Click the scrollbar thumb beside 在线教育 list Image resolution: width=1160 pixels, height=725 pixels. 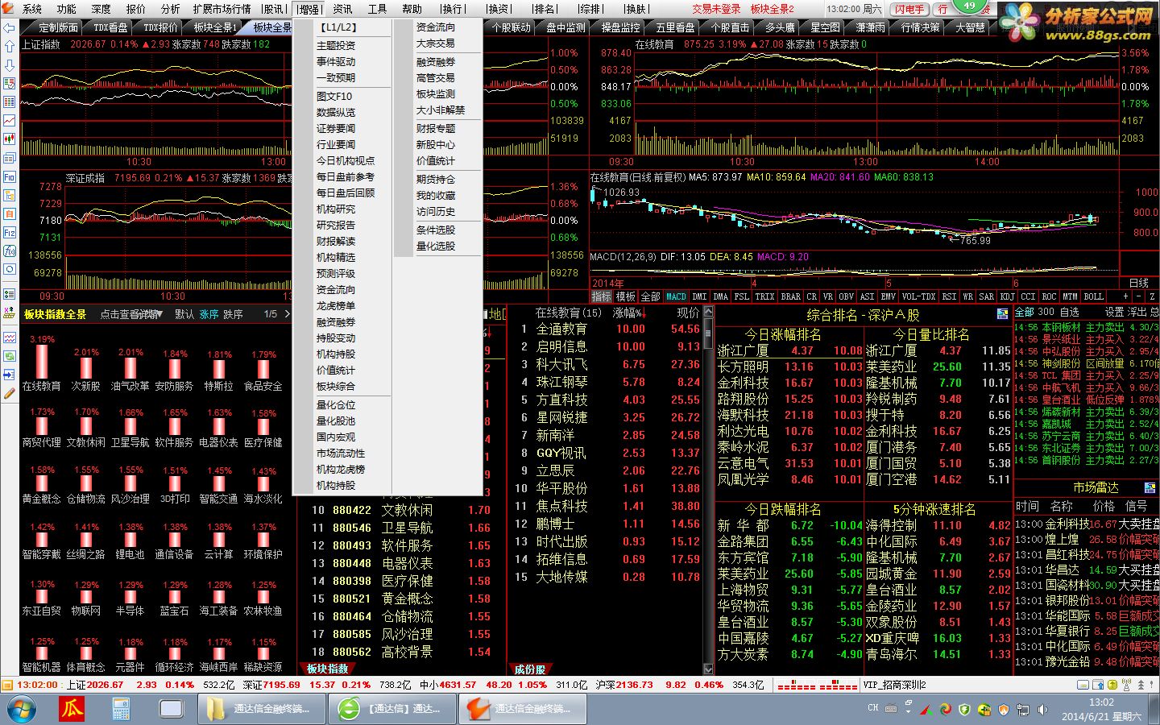[x=709, y=332]
